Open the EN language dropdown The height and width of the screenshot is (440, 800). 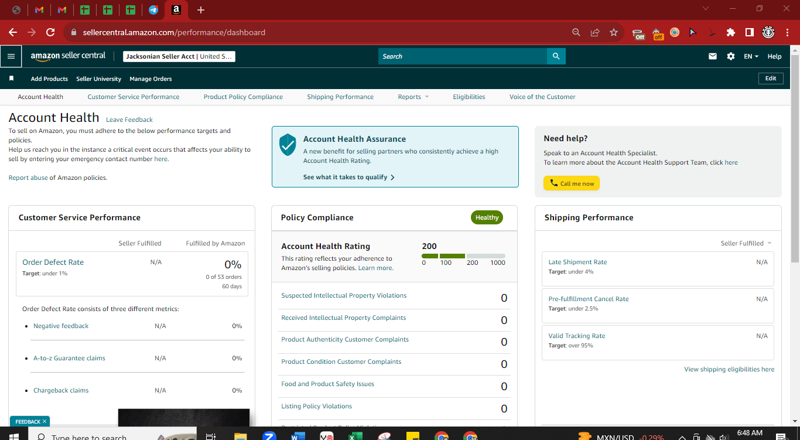(x=751, y=56)
